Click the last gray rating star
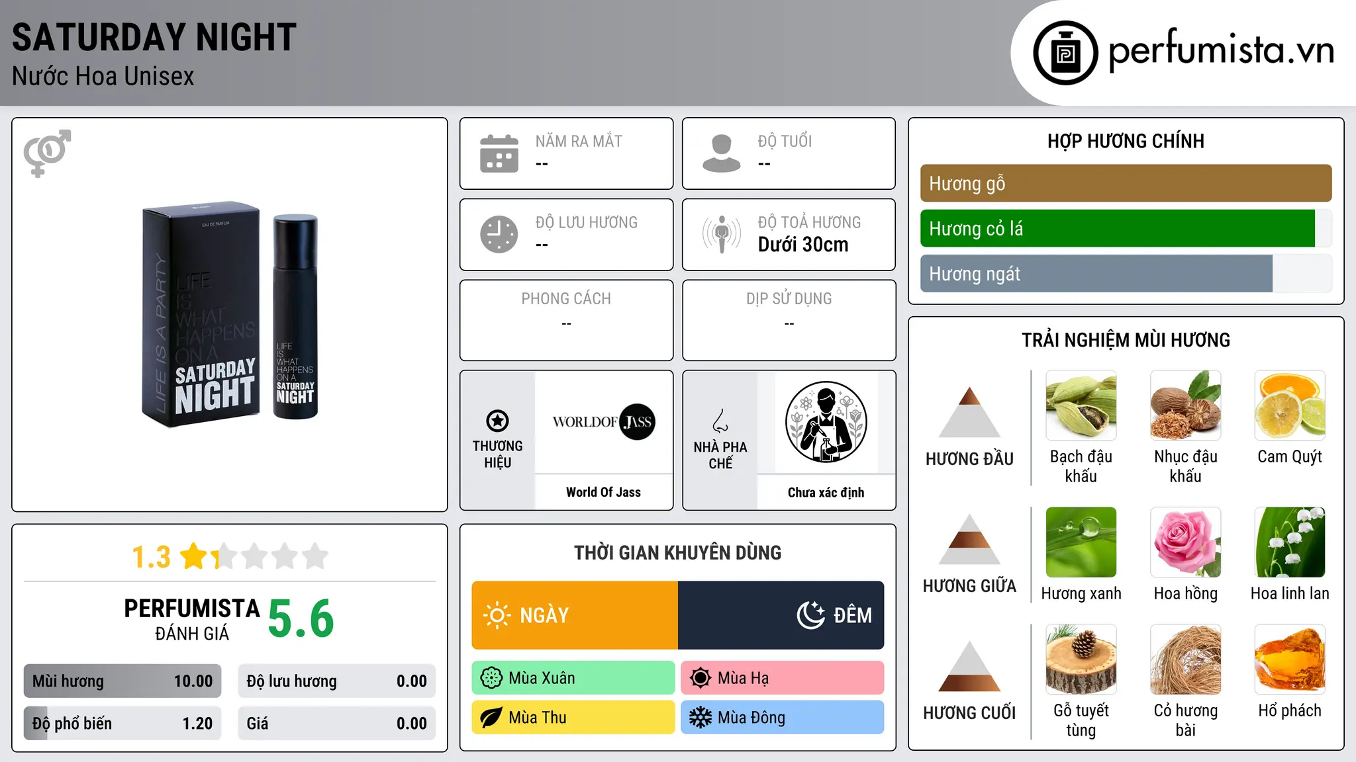Screen dimensions: 1356x762 point(315,556)
